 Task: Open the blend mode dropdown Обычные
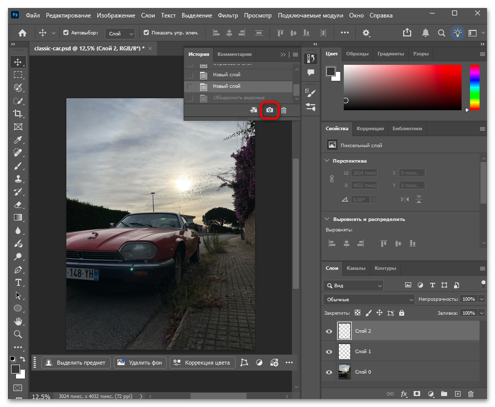click(x=368, y=299)
